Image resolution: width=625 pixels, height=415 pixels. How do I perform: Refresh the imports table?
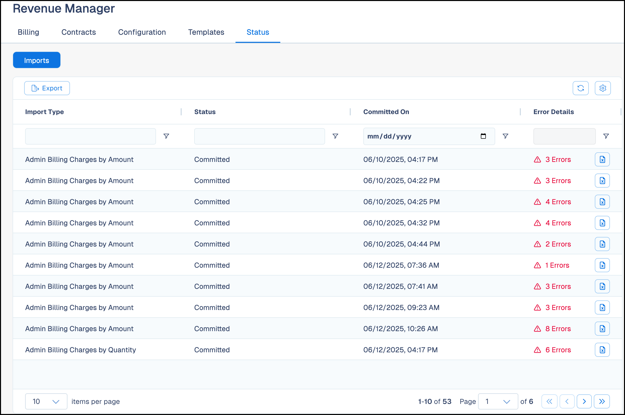[580, 88]
